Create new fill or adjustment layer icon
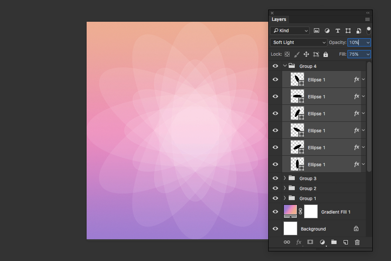The image size is (391, 261). point(322,242)
